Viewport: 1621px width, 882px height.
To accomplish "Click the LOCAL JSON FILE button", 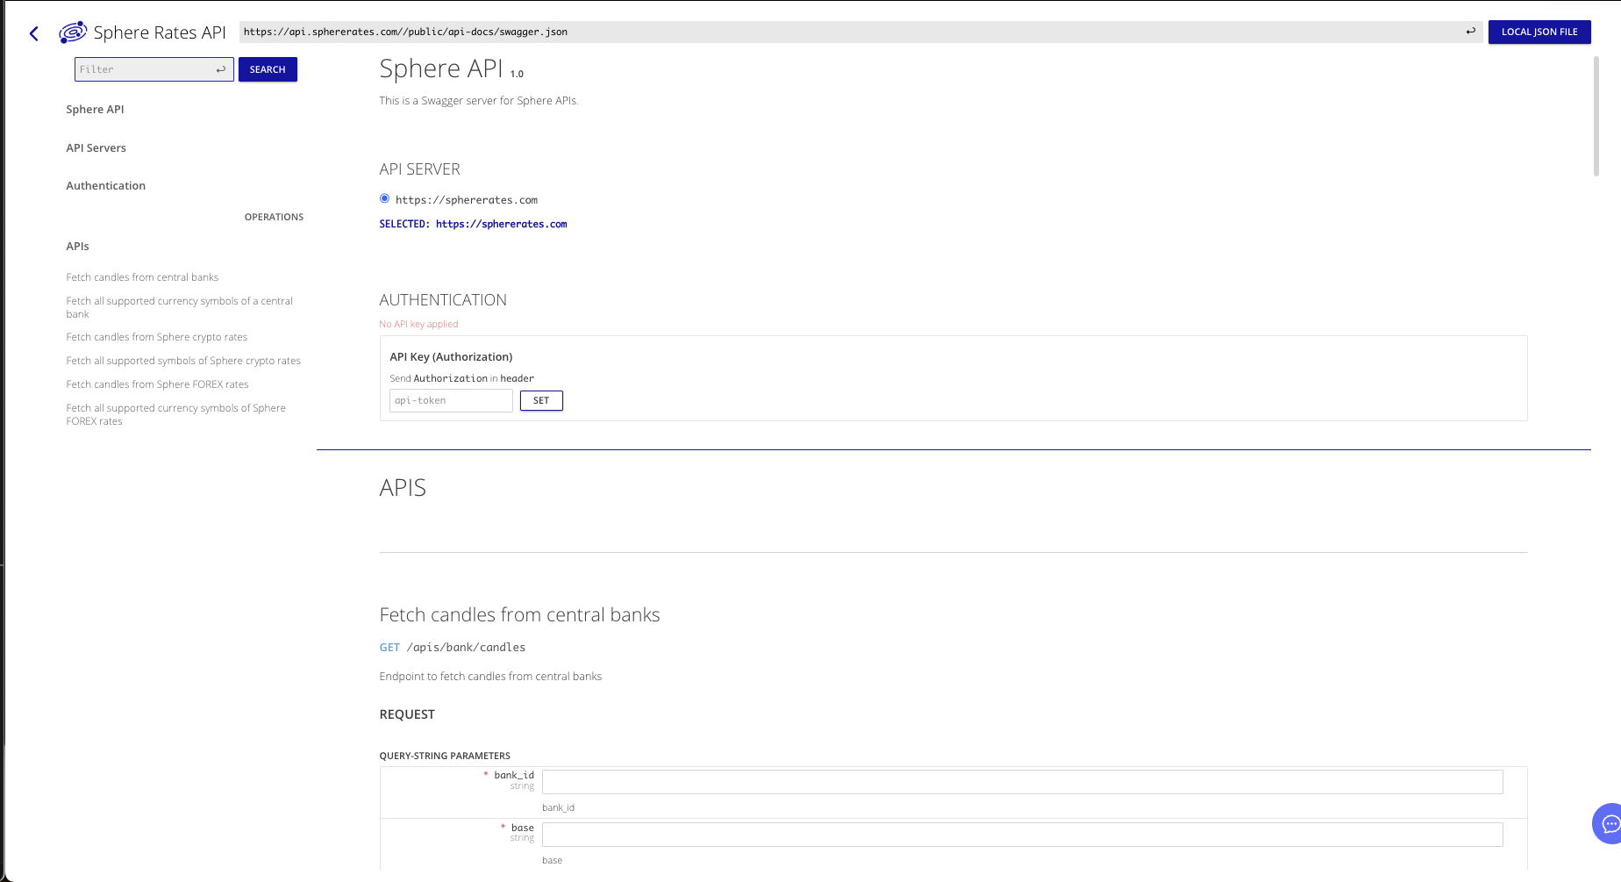I will point(1539,32).
